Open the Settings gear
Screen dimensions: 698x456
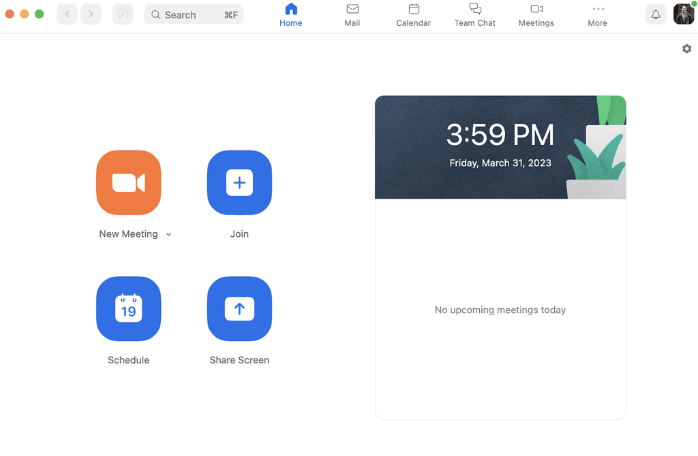[x=686, y=48]
